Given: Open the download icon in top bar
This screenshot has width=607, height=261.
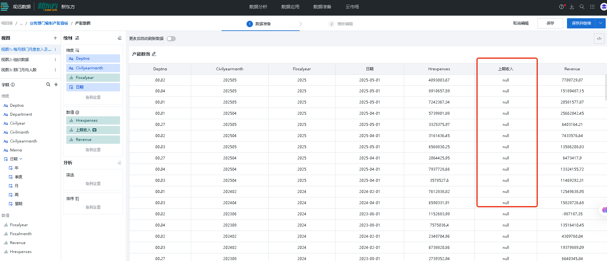Looking at the screenshot, I should point(572,7).
